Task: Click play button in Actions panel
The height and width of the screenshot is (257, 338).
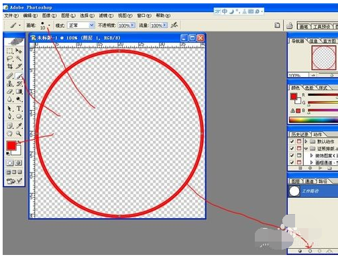Action: [x=321, y=168]
